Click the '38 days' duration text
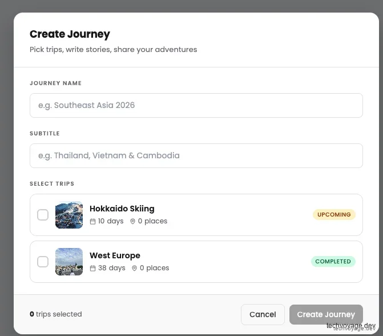Viewport: 383px width, 336px height. (112, 268)
